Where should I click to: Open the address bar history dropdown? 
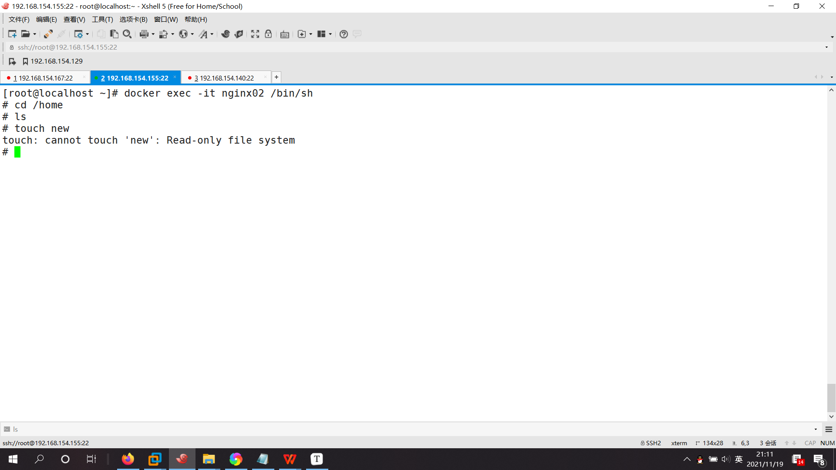tap(826, 47)
